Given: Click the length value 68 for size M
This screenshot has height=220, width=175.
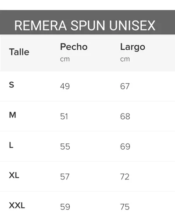Looking at the screenshot, I should (125, 117).
